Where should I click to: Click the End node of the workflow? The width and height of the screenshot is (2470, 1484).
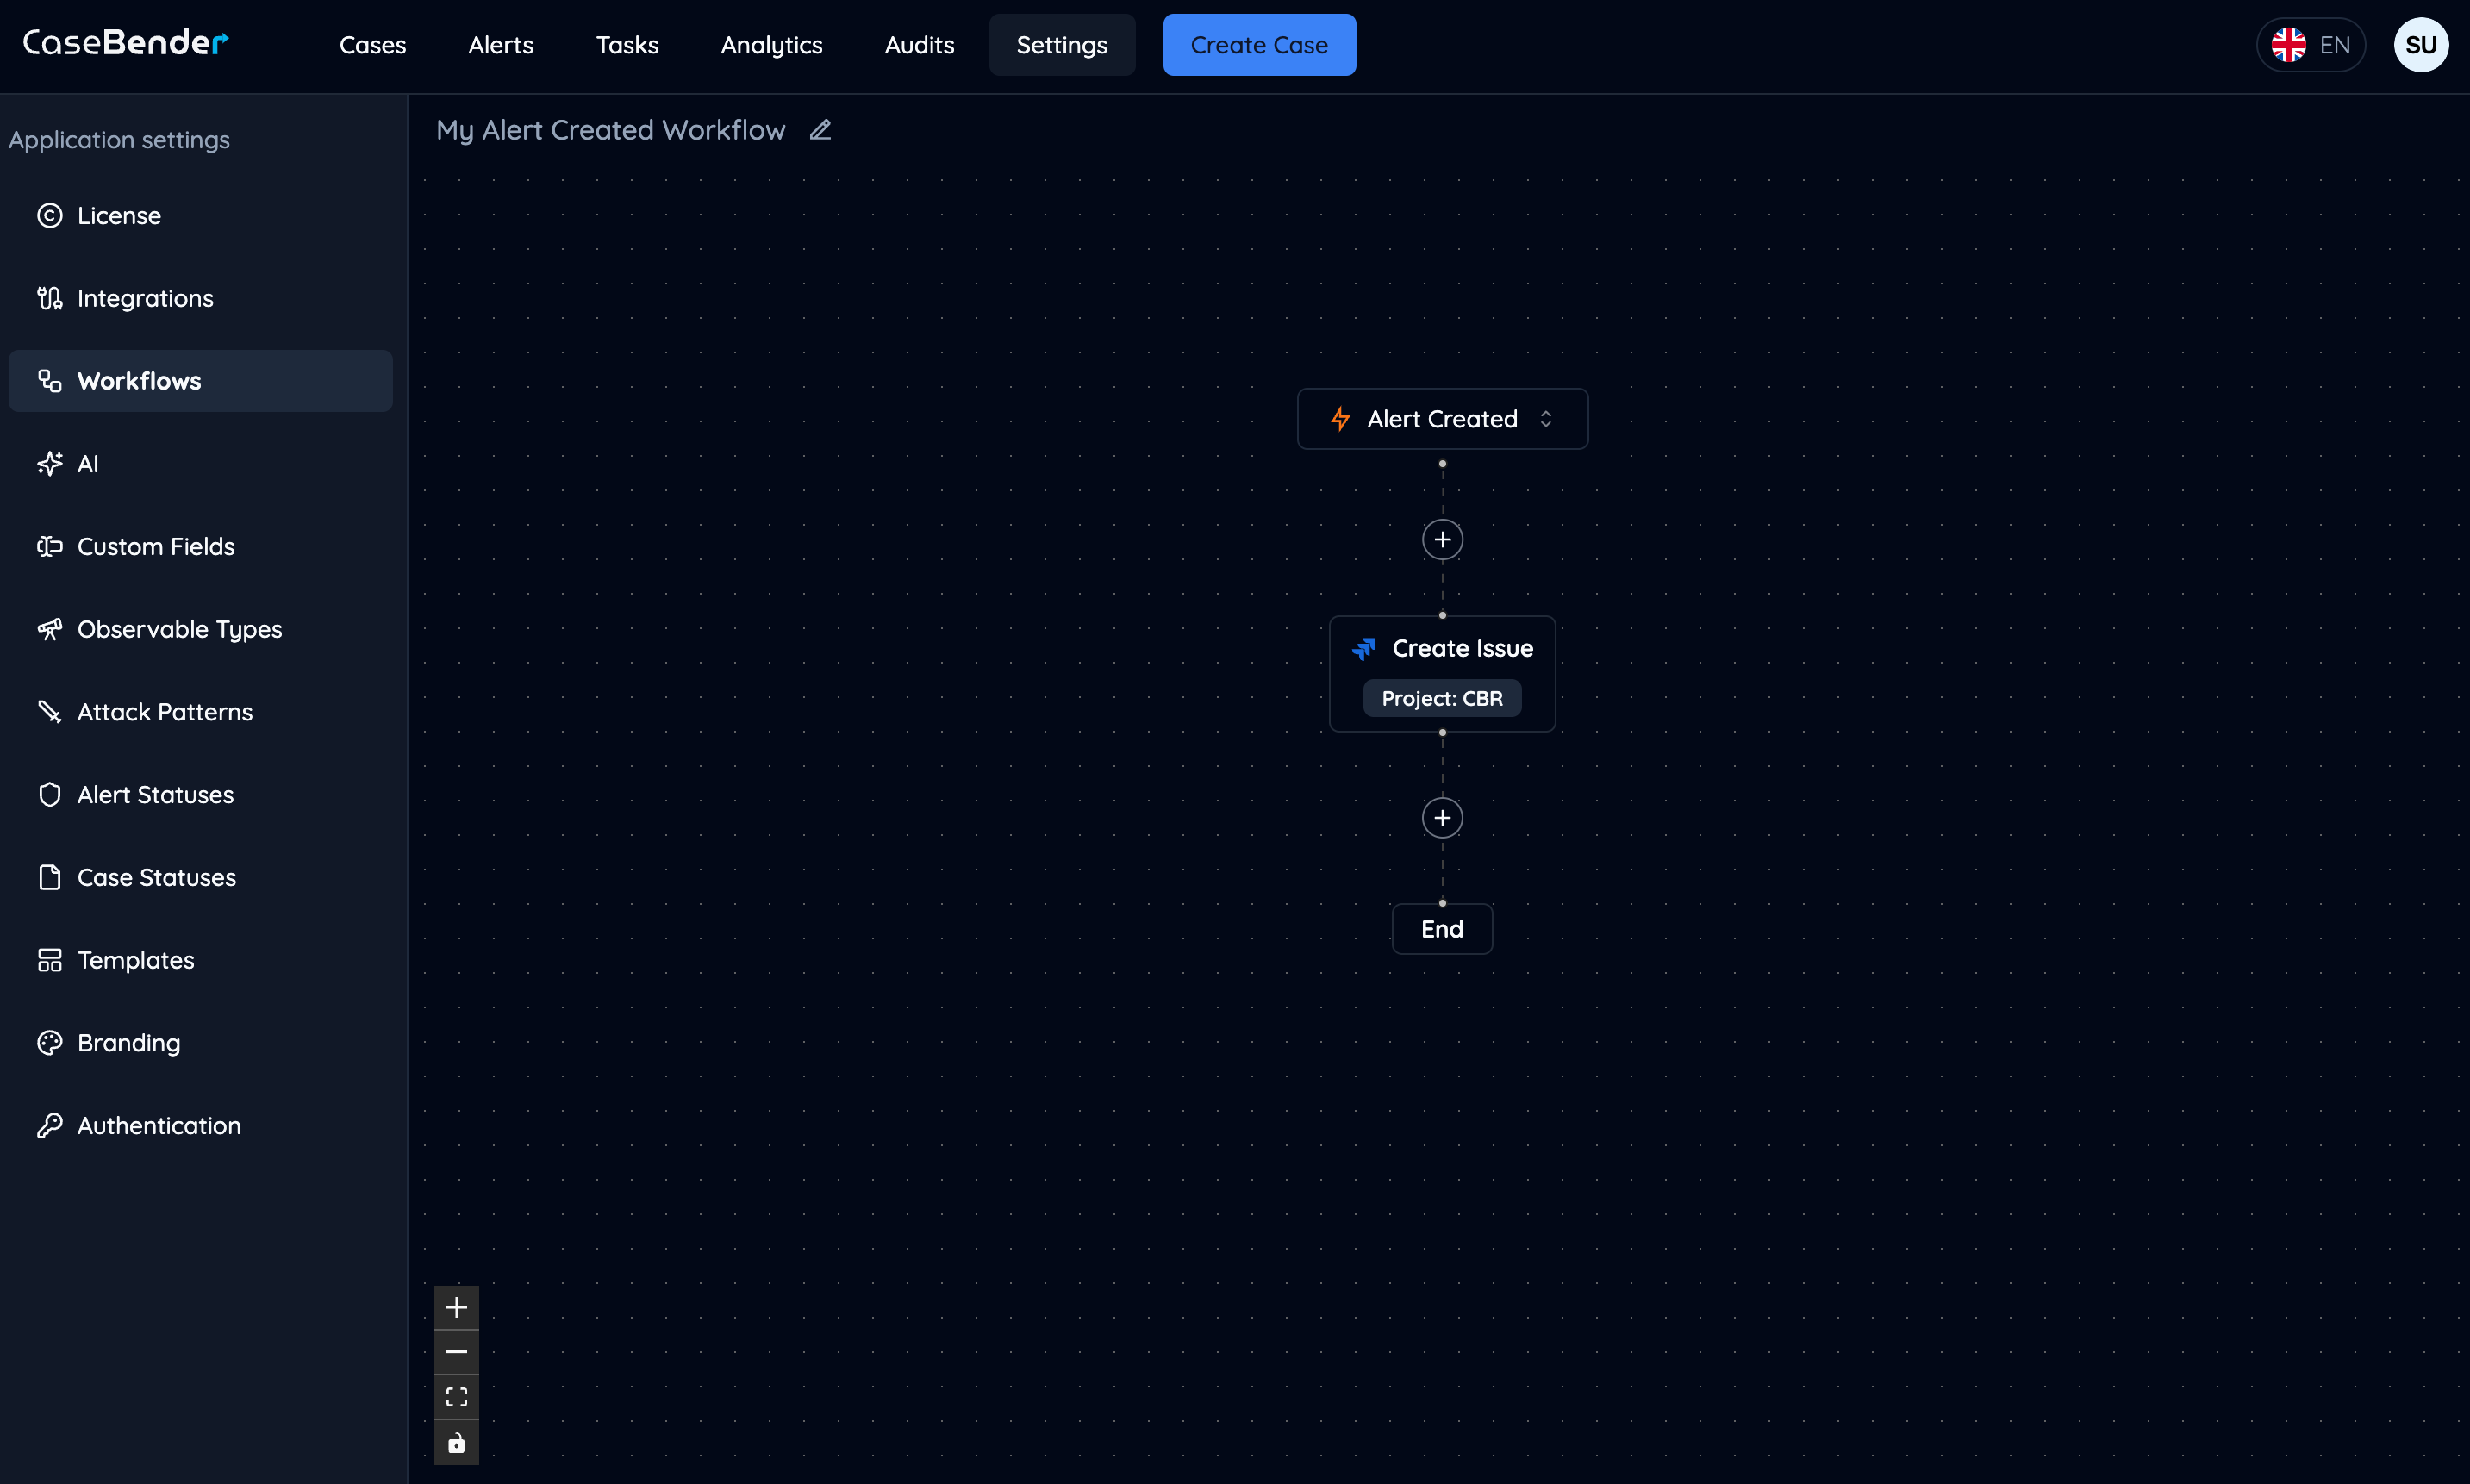tap(1441, 928)
